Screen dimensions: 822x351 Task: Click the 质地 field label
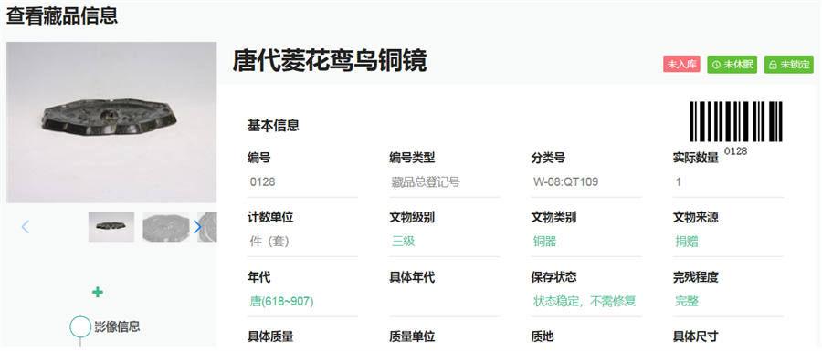click(x=543, y=336)
